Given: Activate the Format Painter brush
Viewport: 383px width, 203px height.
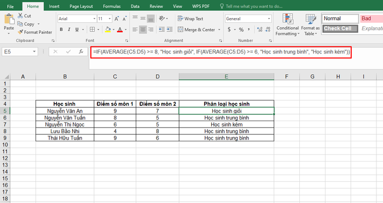Looking at the screenshot, I should click(x=20, y=32).
